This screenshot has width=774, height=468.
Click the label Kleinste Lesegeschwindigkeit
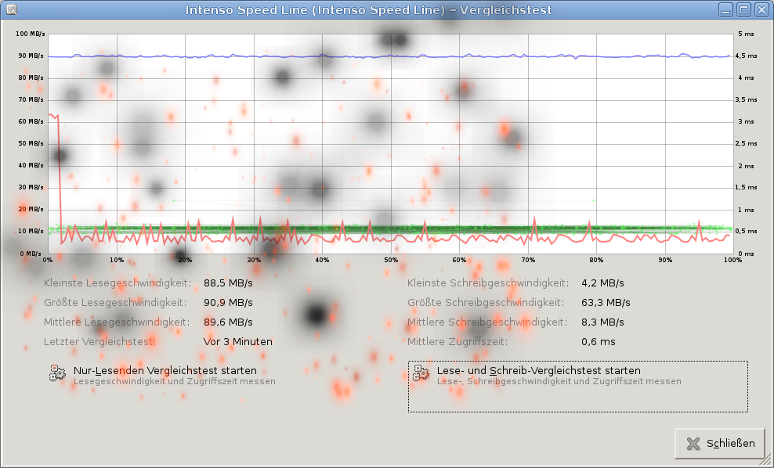tap(118, 283)
